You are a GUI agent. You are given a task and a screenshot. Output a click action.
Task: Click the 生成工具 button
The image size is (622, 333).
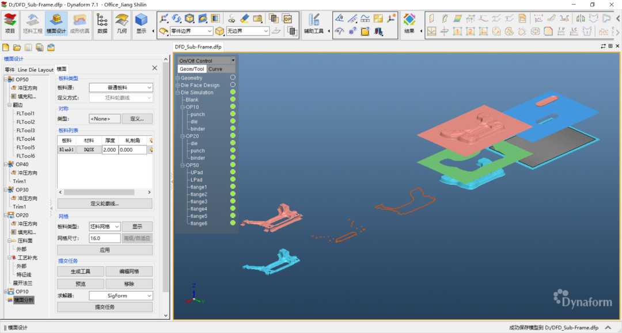[x=81, y=271]
